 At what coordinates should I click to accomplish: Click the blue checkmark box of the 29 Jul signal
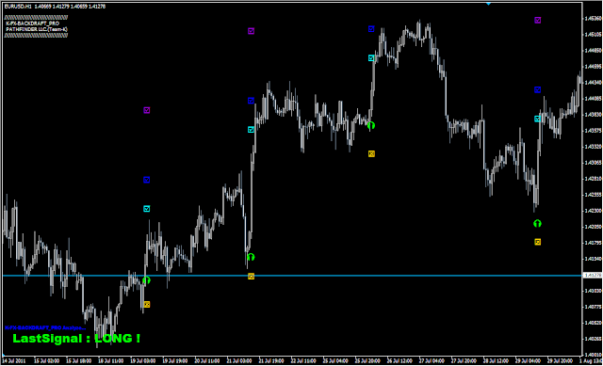(538, 90)
